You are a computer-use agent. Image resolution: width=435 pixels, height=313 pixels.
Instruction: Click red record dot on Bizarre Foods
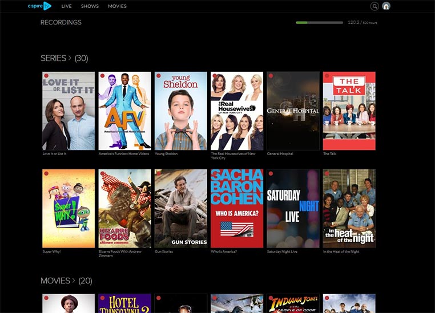[x=102, y=173]
